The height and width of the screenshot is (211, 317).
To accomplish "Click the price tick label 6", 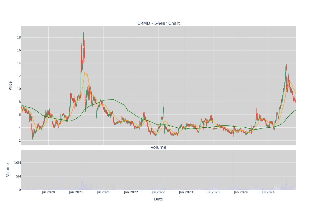I will tap(20, 115).
